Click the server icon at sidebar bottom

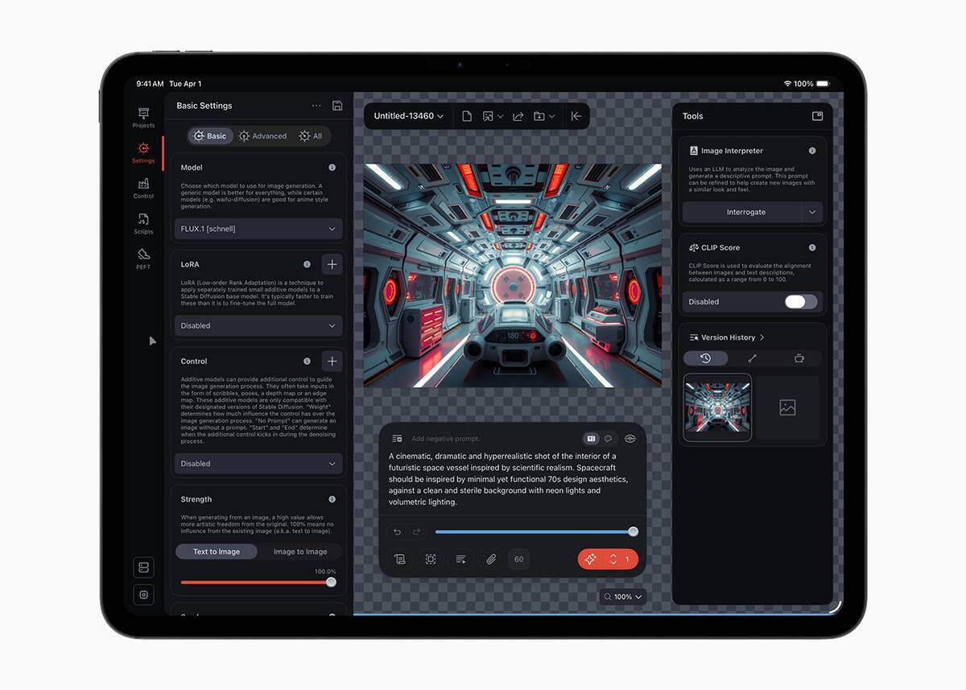click(x=143, y=568)
